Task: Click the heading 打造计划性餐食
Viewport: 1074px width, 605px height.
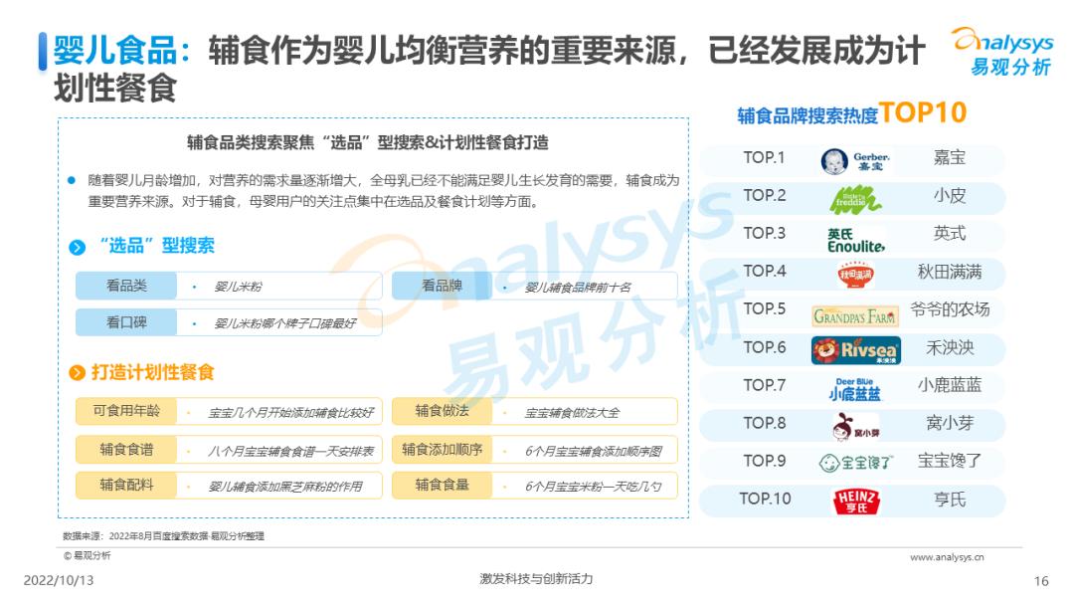Action: [x=153, y=373]
